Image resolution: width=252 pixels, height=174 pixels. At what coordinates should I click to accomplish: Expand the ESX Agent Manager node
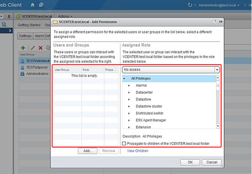coord(129,120)
